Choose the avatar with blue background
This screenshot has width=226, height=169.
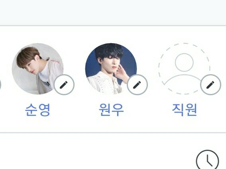111,69
